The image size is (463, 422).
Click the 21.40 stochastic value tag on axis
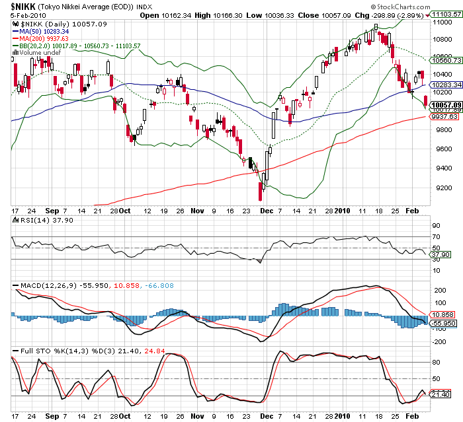click(441, 394)
